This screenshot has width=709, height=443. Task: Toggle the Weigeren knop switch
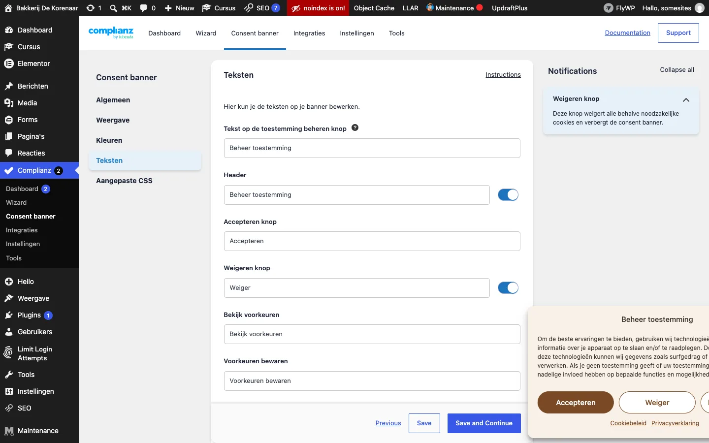[508, 288]
